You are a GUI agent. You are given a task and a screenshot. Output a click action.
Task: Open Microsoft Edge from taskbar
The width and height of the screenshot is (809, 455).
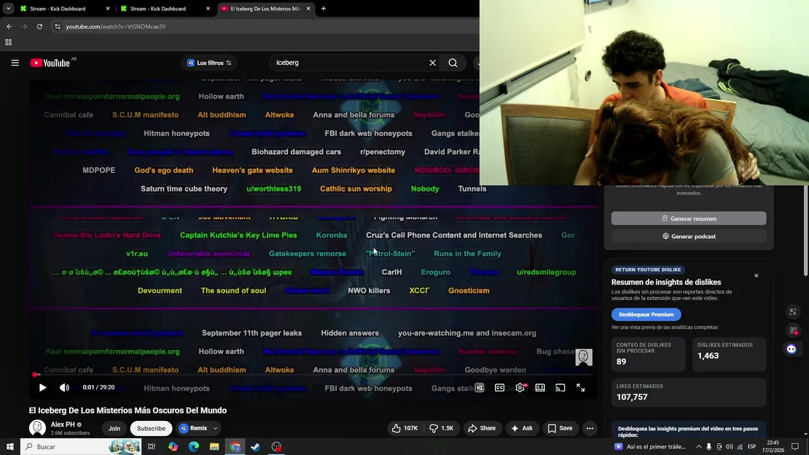(x=193, y=447)
